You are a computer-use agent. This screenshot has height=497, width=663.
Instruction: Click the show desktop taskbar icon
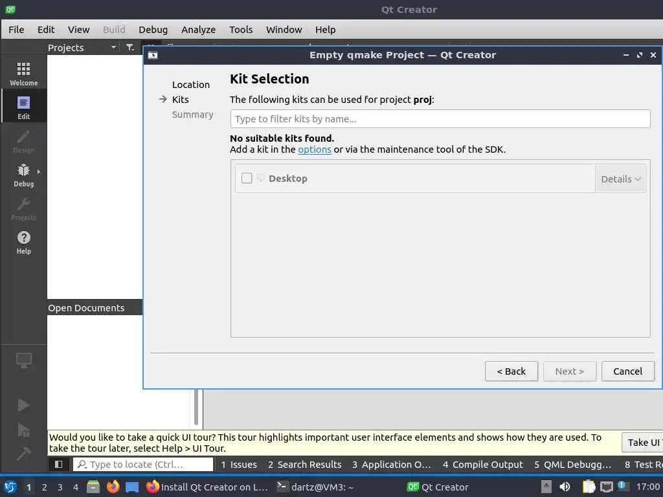click(132, 487)
